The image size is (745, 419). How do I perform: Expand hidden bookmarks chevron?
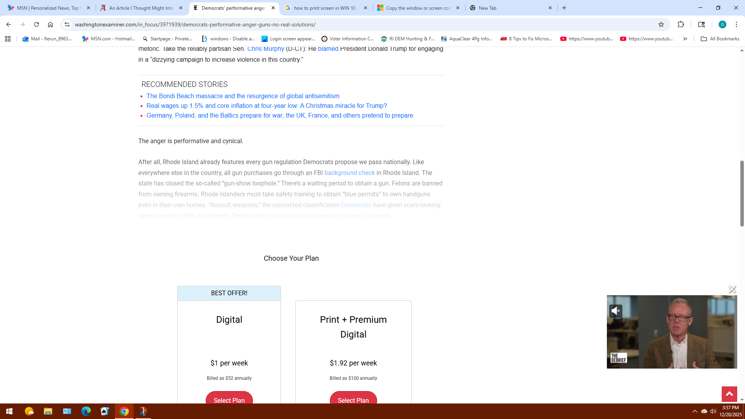[685, 39]
